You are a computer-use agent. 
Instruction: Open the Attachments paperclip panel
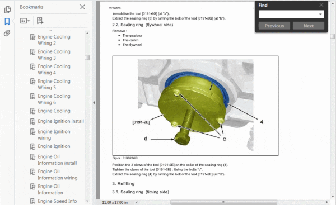[x=7, y=33]
